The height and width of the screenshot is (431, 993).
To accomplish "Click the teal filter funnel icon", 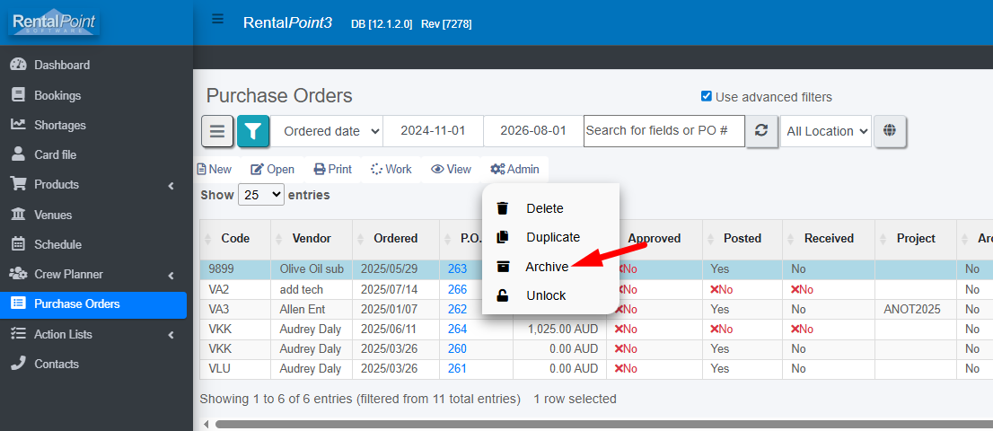I will tap(253, 131).
